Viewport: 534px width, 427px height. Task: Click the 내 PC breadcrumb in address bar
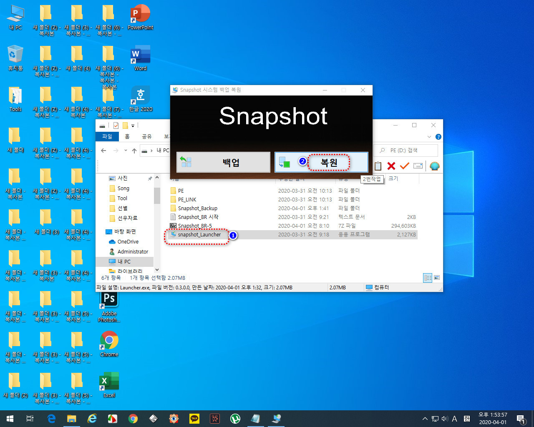pyautogui.click(x=163, y=151)
